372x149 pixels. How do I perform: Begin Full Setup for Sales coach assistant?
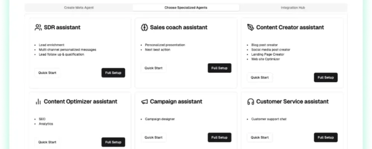click(219, 68)
